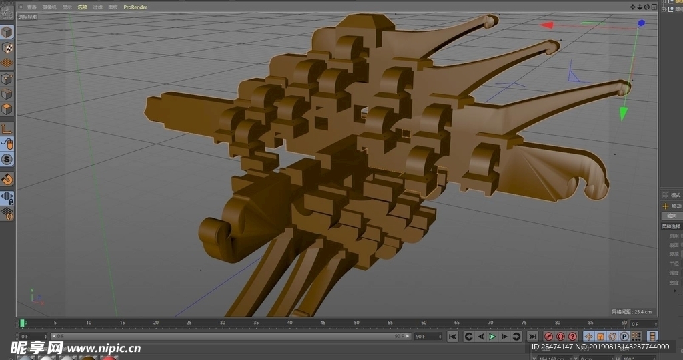Click the viewport solo S icon

click(x=7, y=160)
